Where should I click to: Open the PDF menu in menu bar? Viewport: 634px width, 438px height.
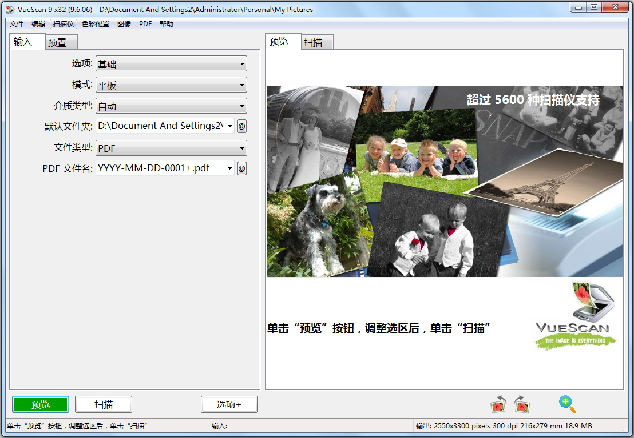tap(145, 24)
